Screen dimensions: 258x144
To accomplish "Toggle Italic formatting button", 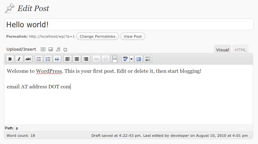I will click(19, 59).
